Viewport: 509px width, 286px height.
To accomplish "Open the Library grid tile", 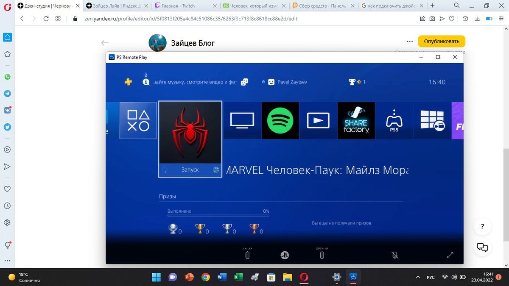I will (432, 120).
